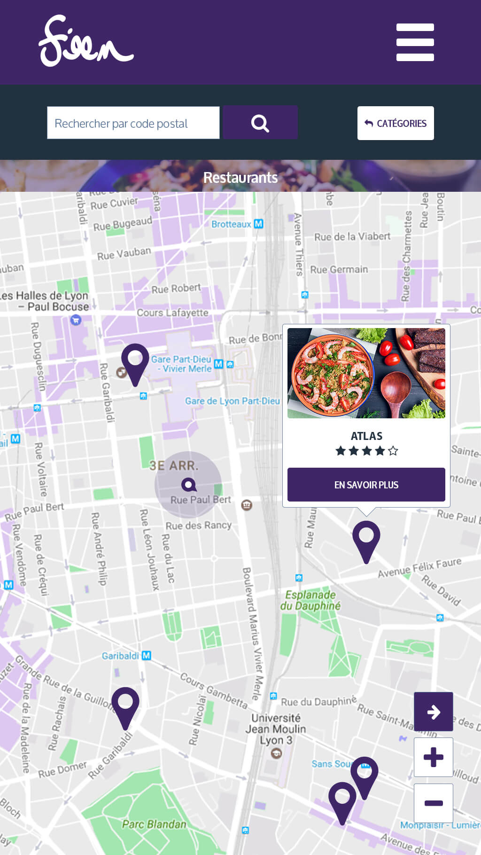Click the Les Halles de Lyon shopping icon
481x855 pixels.
coord(75,320)
